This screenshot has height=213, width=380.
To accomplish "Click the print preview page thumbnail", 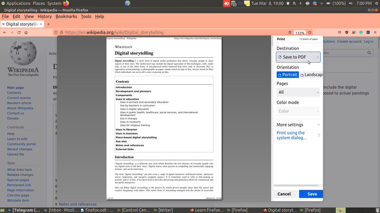I will [164, 118].
